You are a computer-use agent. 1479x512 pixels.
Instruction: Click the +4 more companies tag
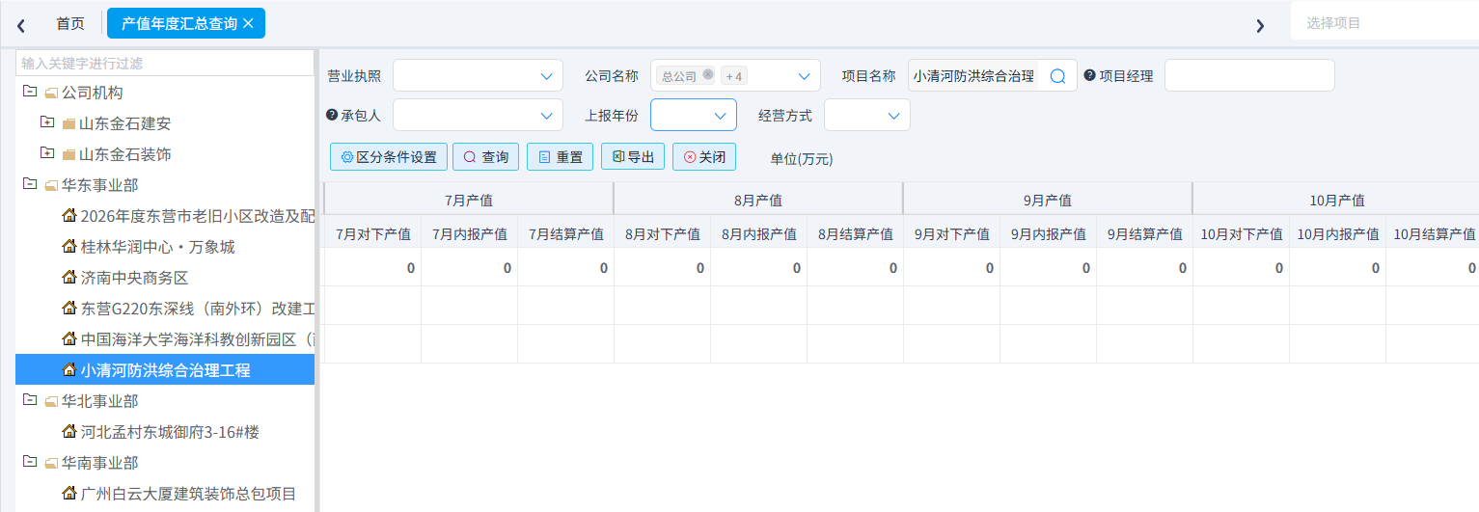(734, 75)
